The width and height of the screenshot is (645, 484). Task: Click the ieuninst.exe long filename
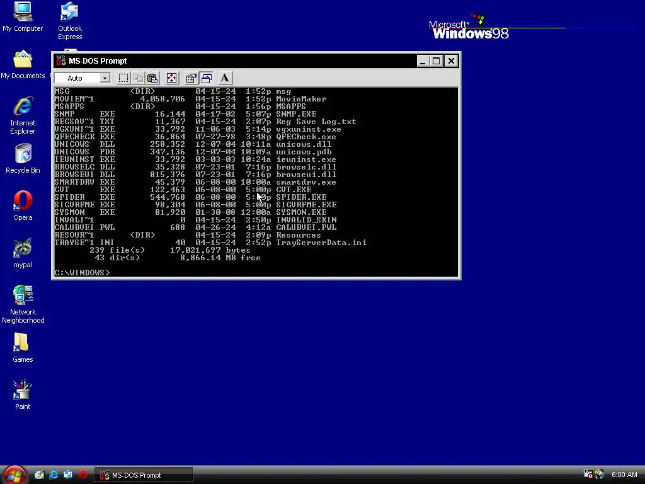[x=306, y=159]
